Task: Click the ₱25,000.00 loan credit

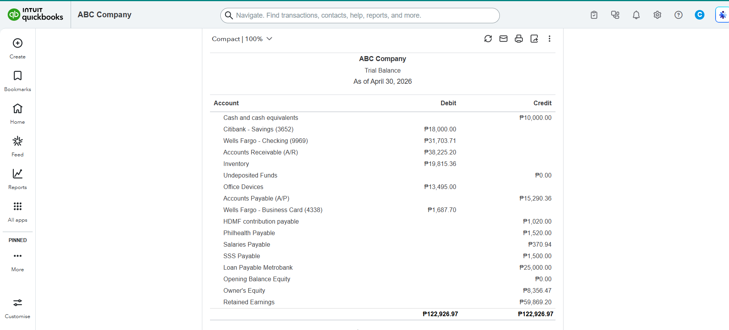Action: 535,267
